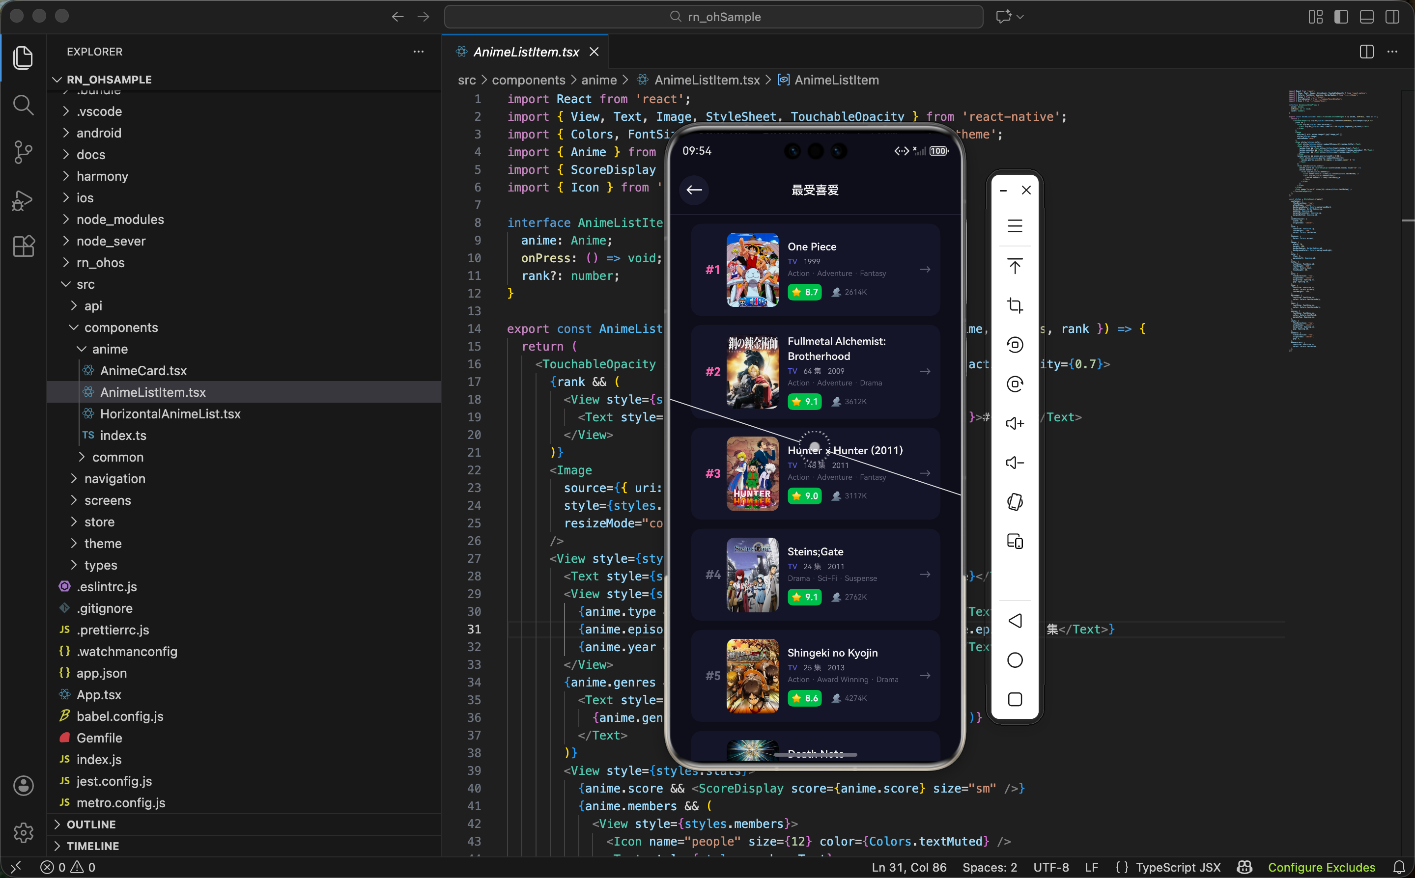The width and height of the screenshot is (1415, 878).
Task: Toggle the bottom panel visibility
Action: 1366,17
